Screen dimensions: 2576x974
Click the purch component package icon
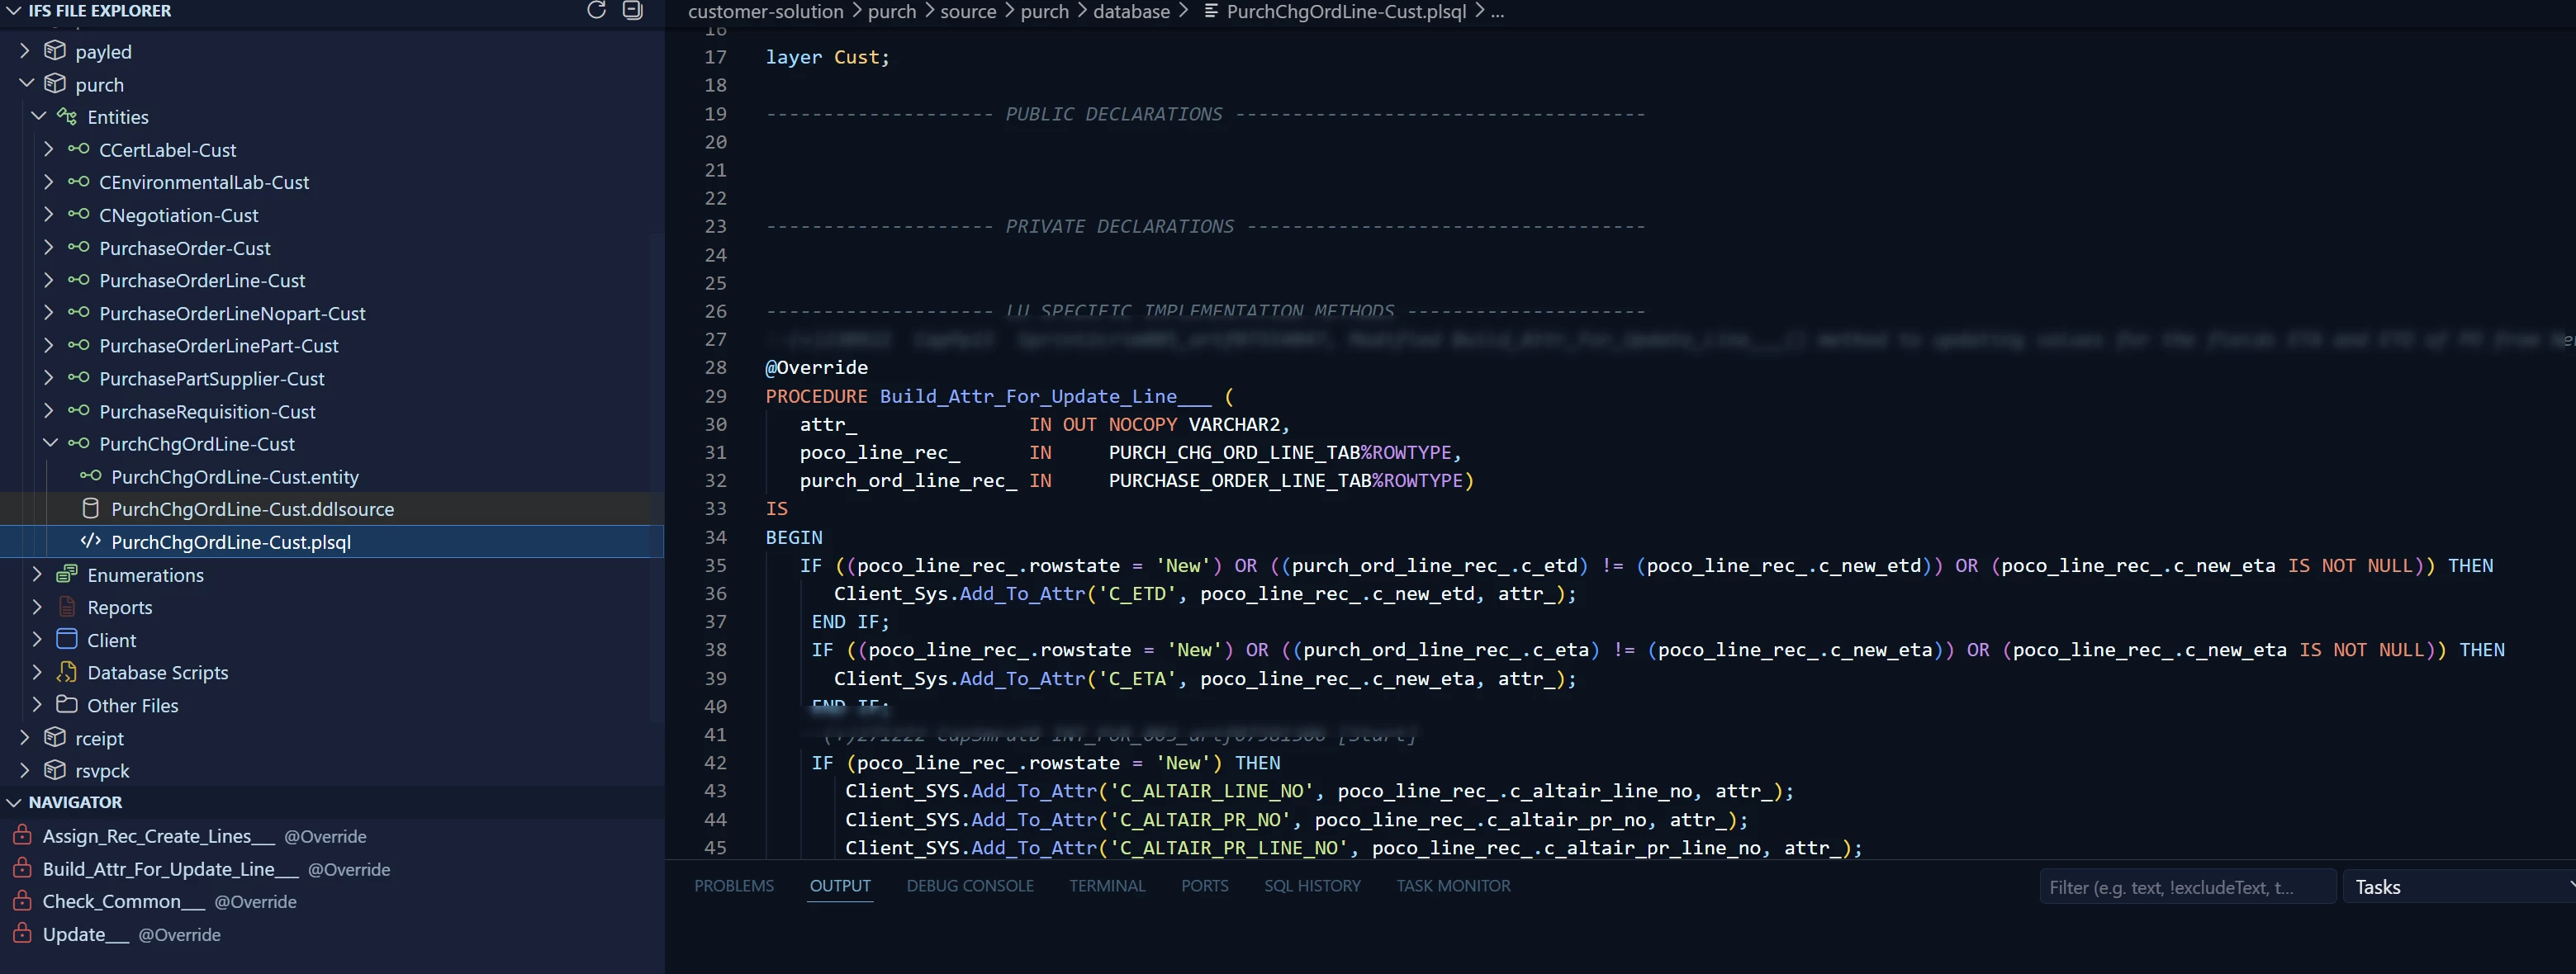tap(55, 83)
